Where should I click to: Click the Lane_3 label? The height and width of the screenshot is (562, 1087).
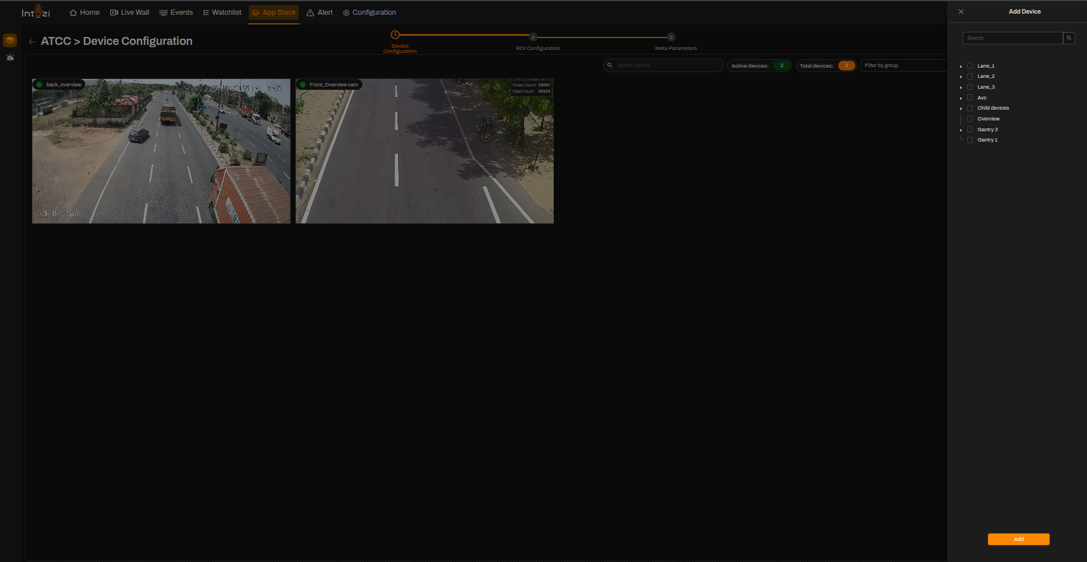(x=986, y=87)
